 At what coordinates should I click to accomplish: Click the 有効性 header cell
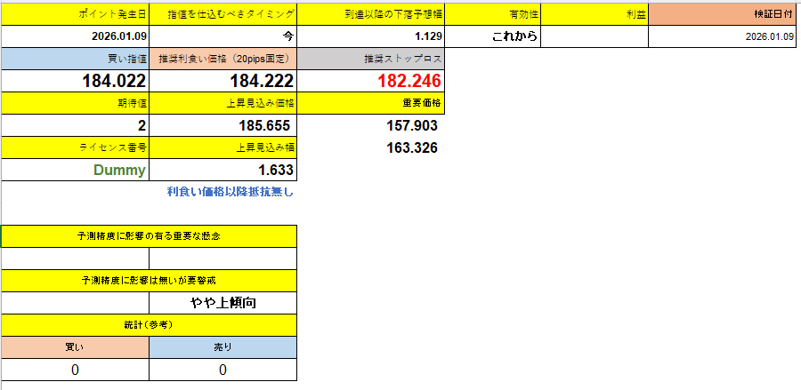[493, 14]
